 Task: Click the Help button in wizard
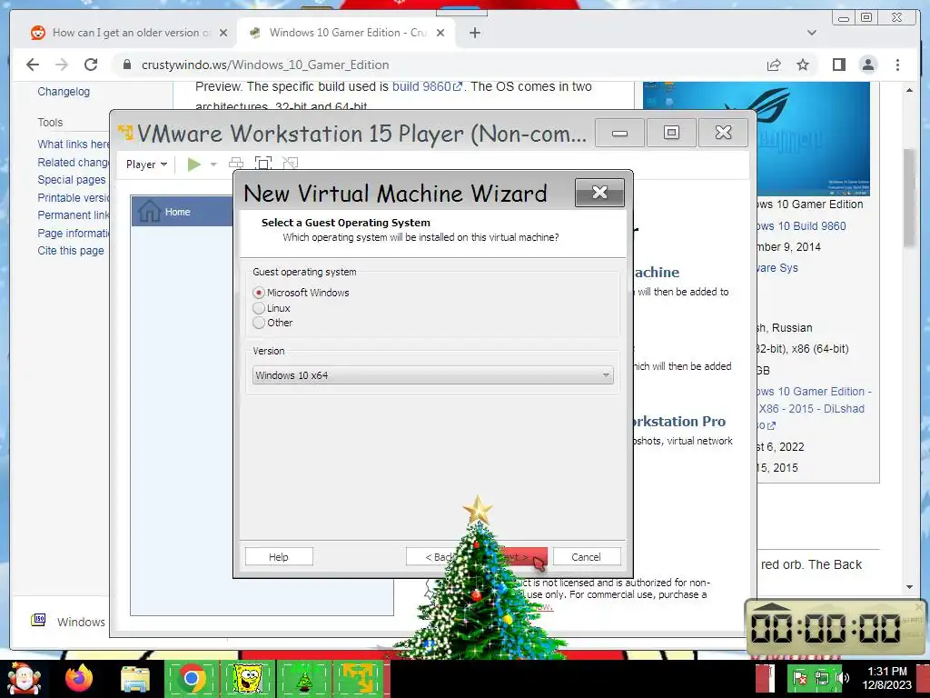point(279,557)
